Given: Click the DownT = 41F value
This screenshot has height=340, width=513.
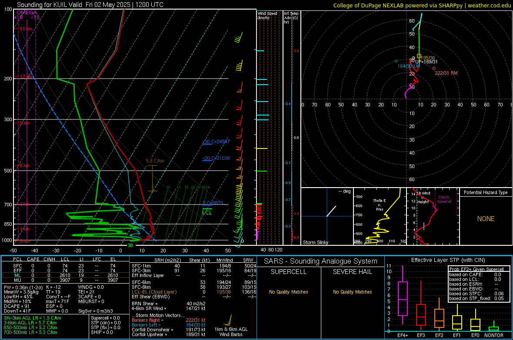Looking at the screenshot, I should pyautogui.click(x=17, y=311).
